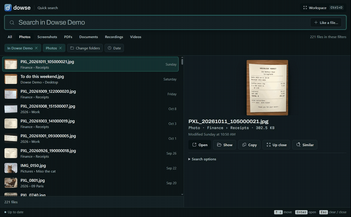This screenshot has height=217, width=351.
Task: Switch to the Documents tab
Action: pyautogui.click(x=88, y=37)
